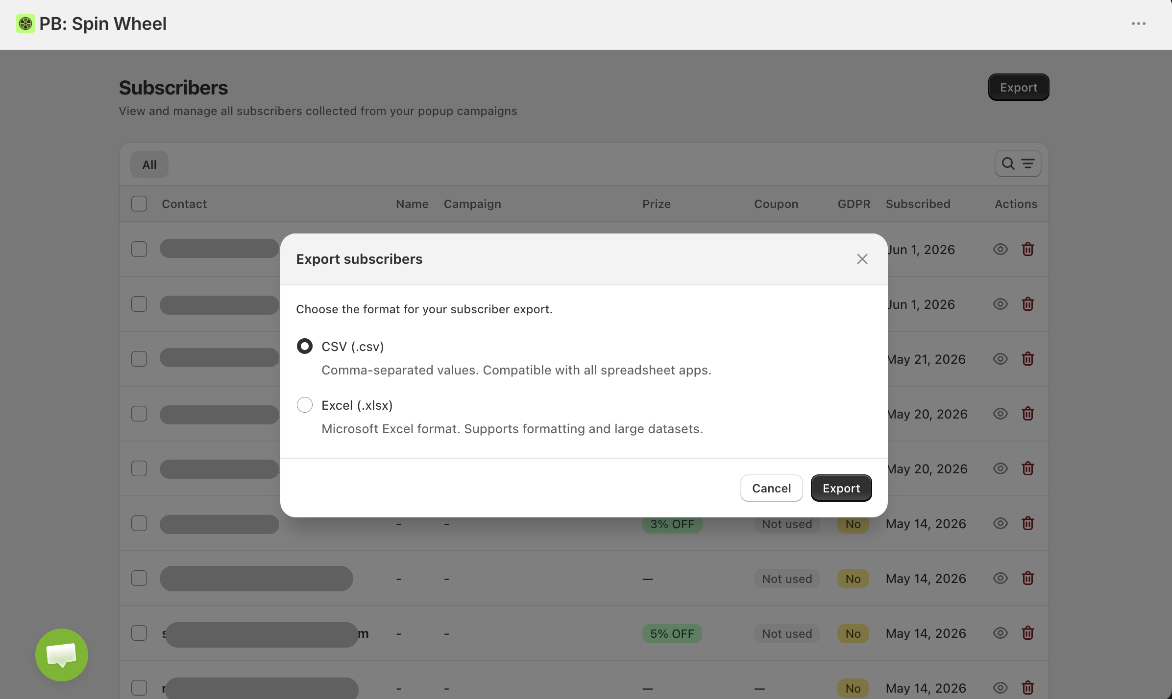
Task: Click the page header Export button
Action: pos(1019,88)
